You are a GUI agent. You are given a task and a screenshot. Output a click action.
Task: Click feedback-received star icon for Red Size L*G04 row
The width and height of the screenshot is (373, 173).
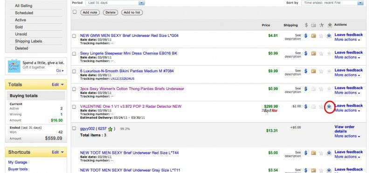329,36
